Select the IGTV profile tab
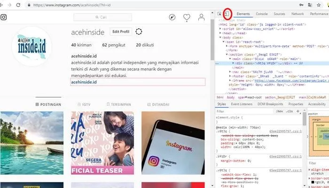 [x=84, y=104]
